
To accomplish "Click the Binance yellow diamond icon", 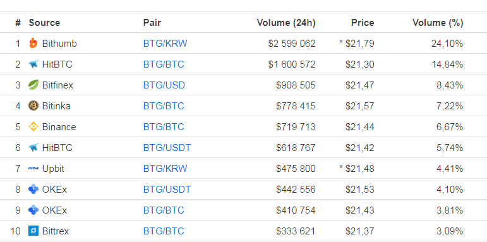I will pos(33,127).
